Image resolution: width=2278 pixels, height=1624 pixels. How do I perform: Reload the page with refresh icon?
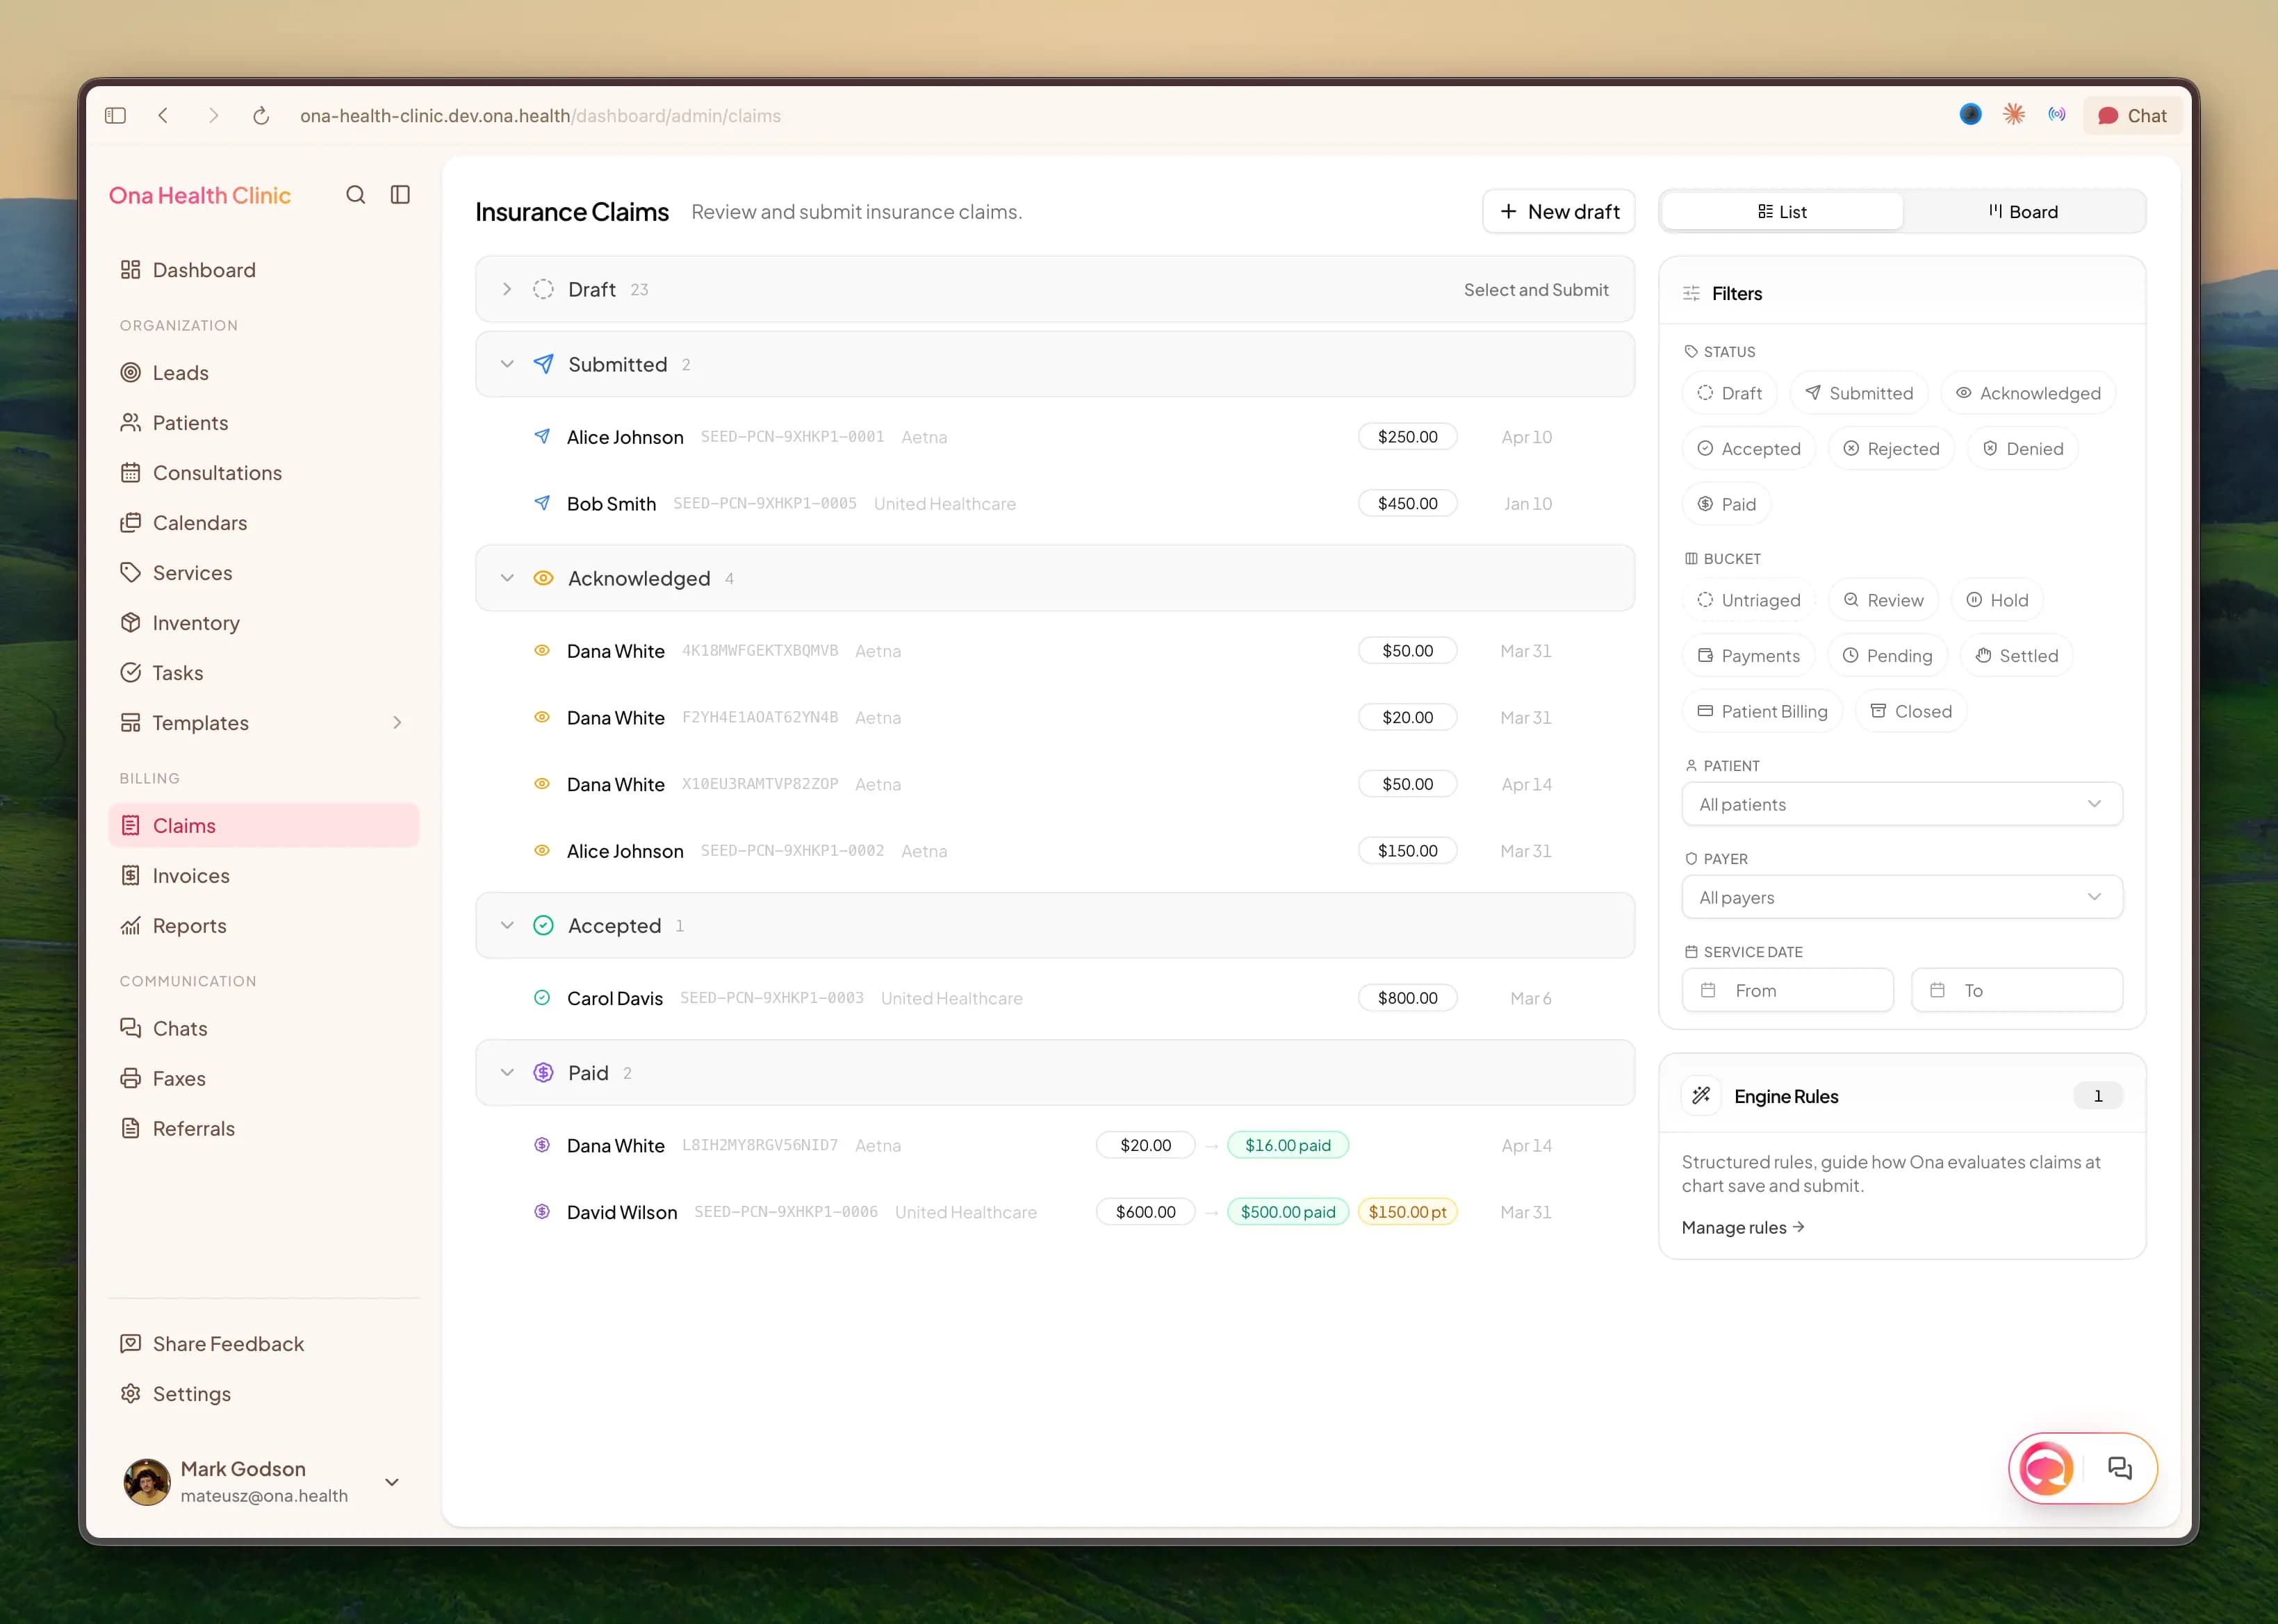(261, 116)
